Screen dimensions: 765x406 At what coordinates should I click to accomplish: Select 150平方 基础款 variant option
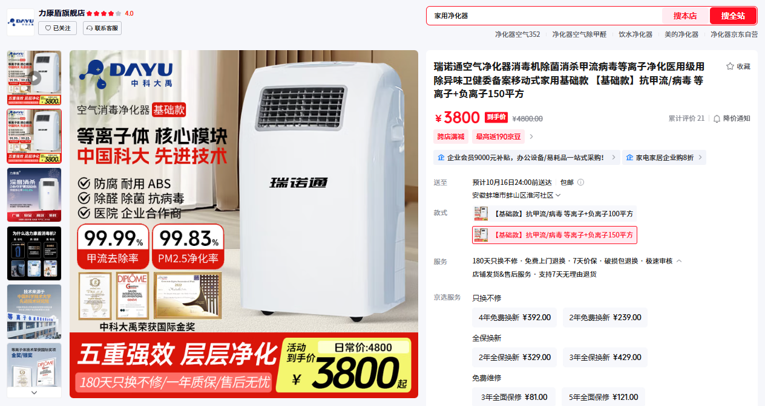(x=554, y=235)
